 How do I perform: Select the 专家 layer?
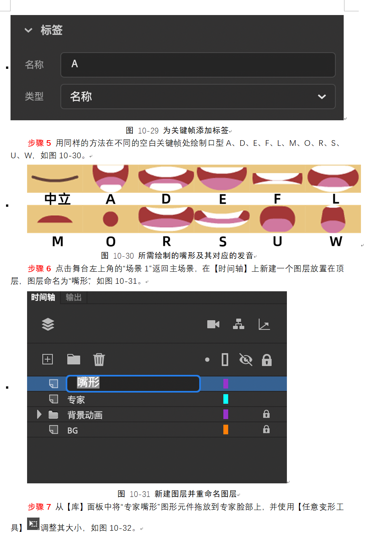point(157,399)
